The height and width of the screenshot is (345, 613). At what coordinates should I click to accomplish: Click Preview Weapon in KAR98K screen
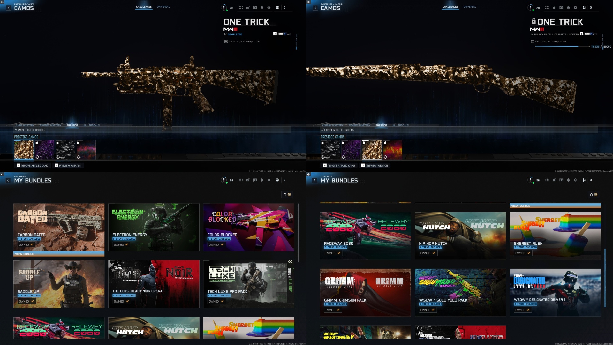click(x=375, y=166)
